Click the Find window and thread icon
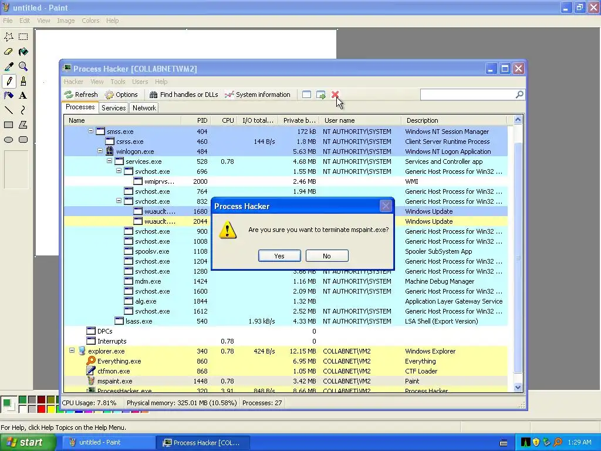 coord(321,95)
